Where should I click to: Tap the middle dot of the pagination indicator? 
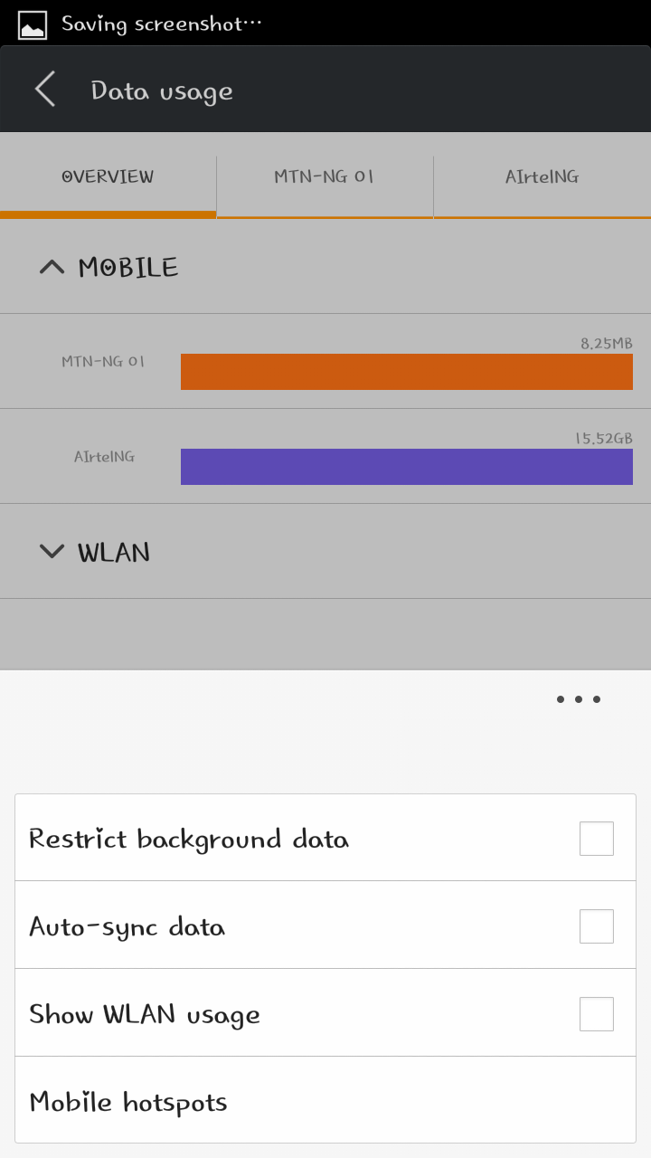[578, 698]
